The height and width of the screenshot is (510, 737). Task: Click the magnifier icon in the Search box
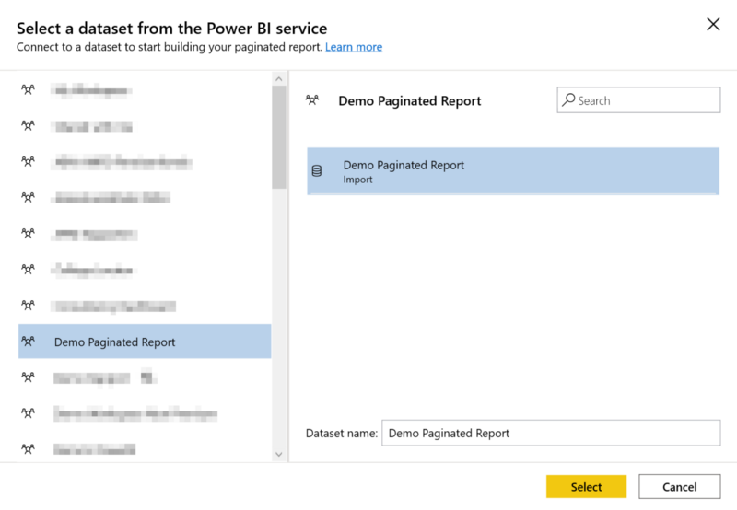tap(569, 100)
